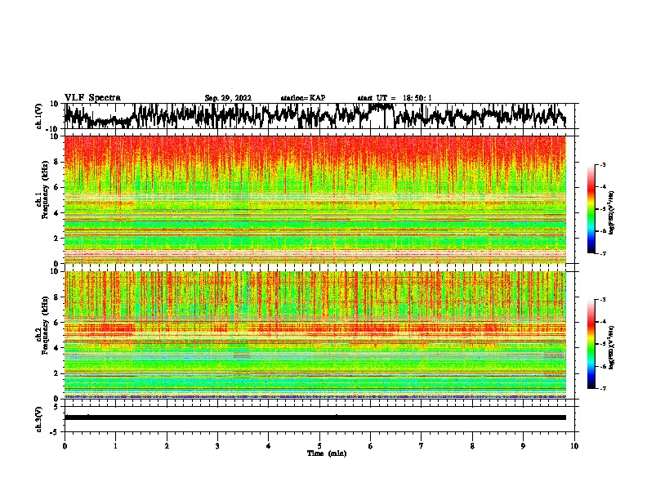Click inside the ch.2 frequency spectrogram
Viewport: 647px width, 500px height.
315,335
